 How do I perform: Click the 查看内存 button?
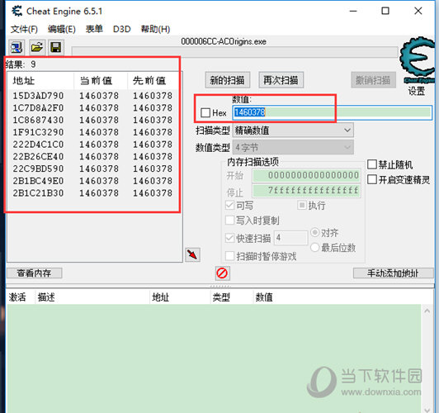pyautogui.click(x=34, y=273)
